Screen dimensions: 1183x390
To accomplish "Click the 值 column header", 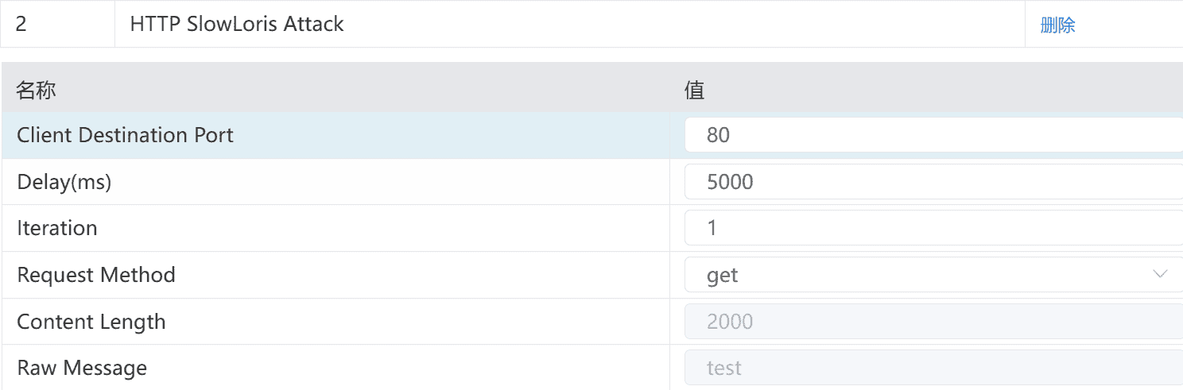I will [x=695, y=91].
